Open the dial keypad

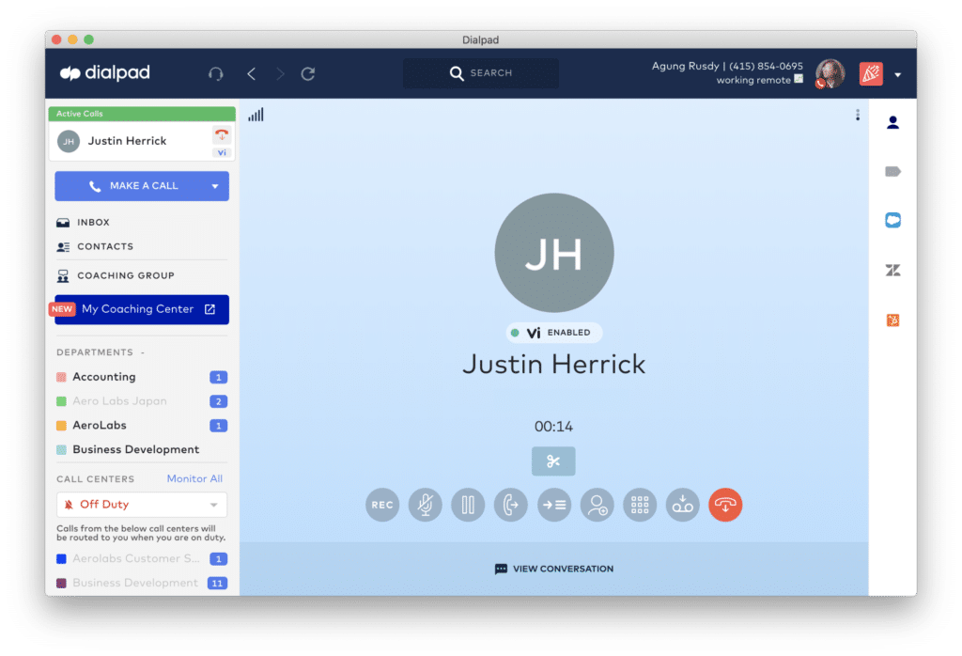click(x=640, y=505)
